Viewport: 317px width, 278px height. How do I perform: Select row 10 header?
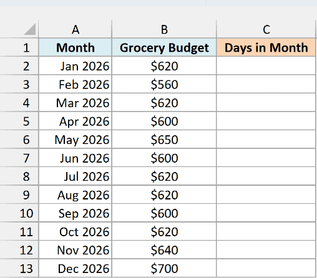pyautogui.click(x=19, y=213)
